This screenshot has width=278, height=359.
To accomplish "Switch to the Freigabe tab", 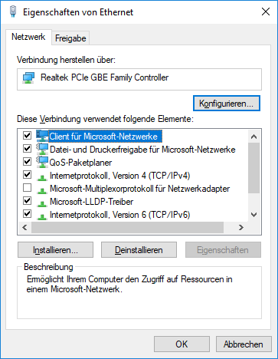I will click(70, 38).
